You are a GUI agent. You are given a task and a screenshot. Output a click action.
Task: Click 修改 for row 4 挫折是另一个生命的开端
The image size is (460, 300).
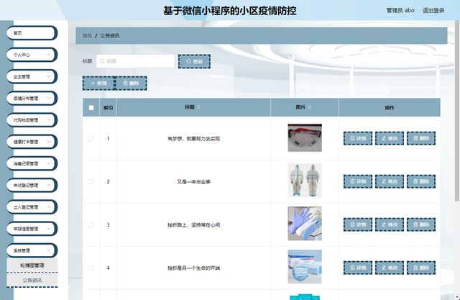pyautogui.click(x=390, y=268)
